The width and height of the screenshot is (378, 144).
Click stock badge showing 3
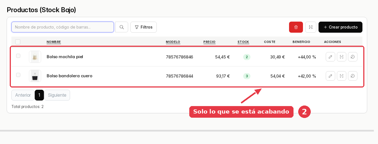[x=247, y=76]
